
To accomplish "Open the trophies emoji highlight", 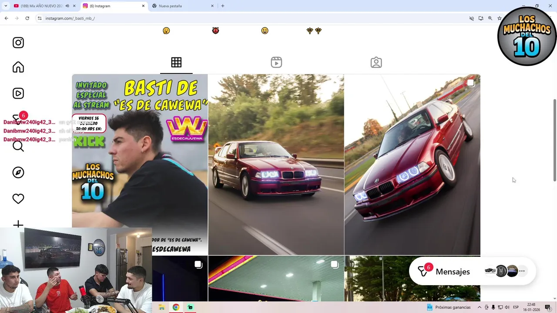I will pyautogui.click(x=314, y=30).
